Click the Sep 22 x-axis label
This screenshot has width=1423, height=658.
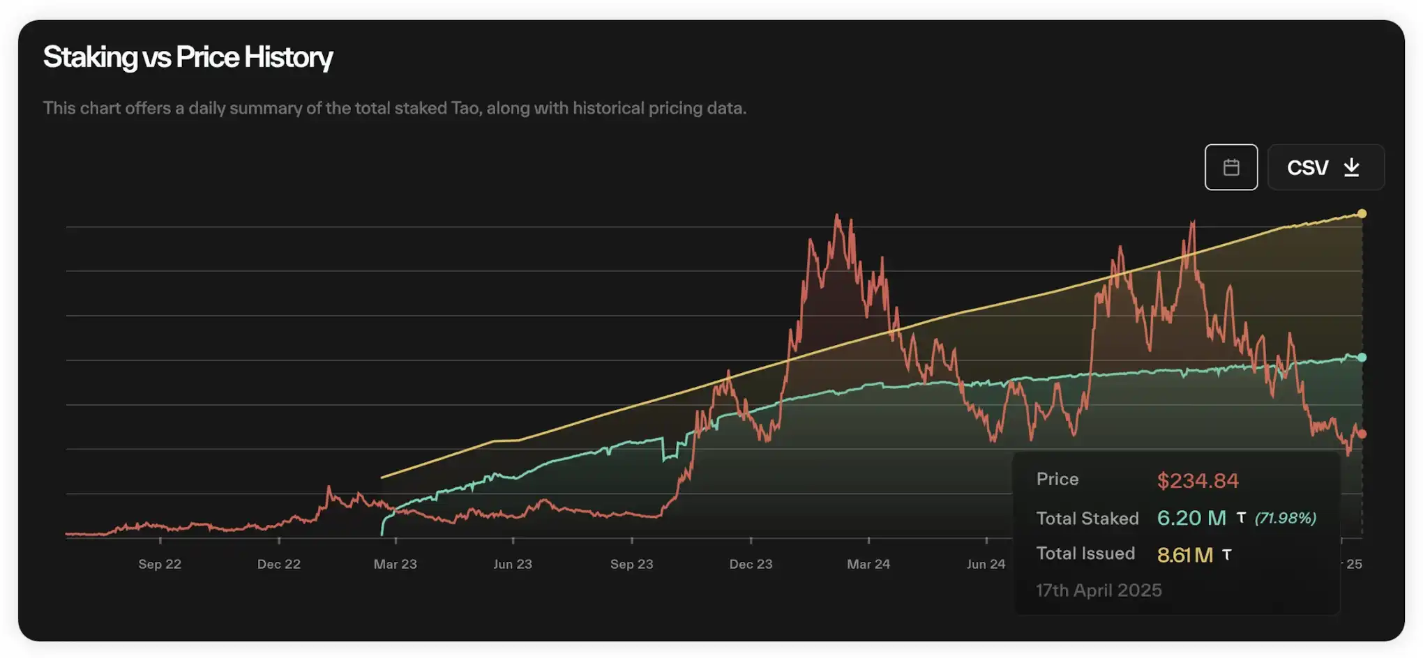160,564
